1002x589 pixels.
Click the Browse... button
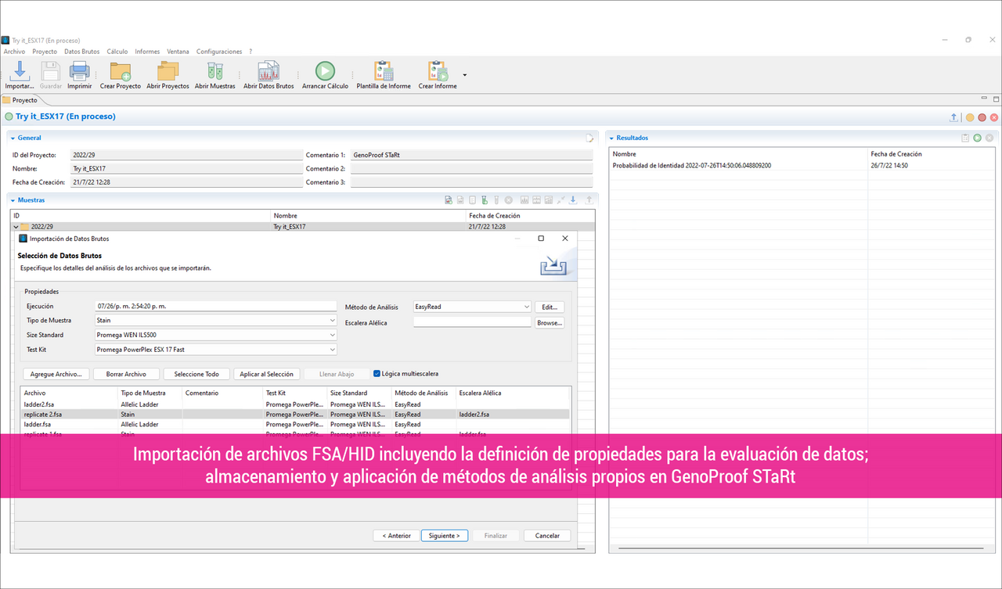[x=549, y=322]
